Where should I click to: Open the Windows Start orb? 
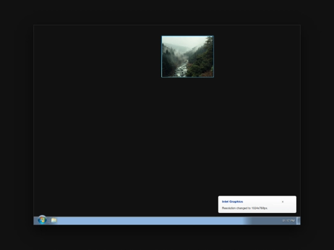tap(42, 220)
